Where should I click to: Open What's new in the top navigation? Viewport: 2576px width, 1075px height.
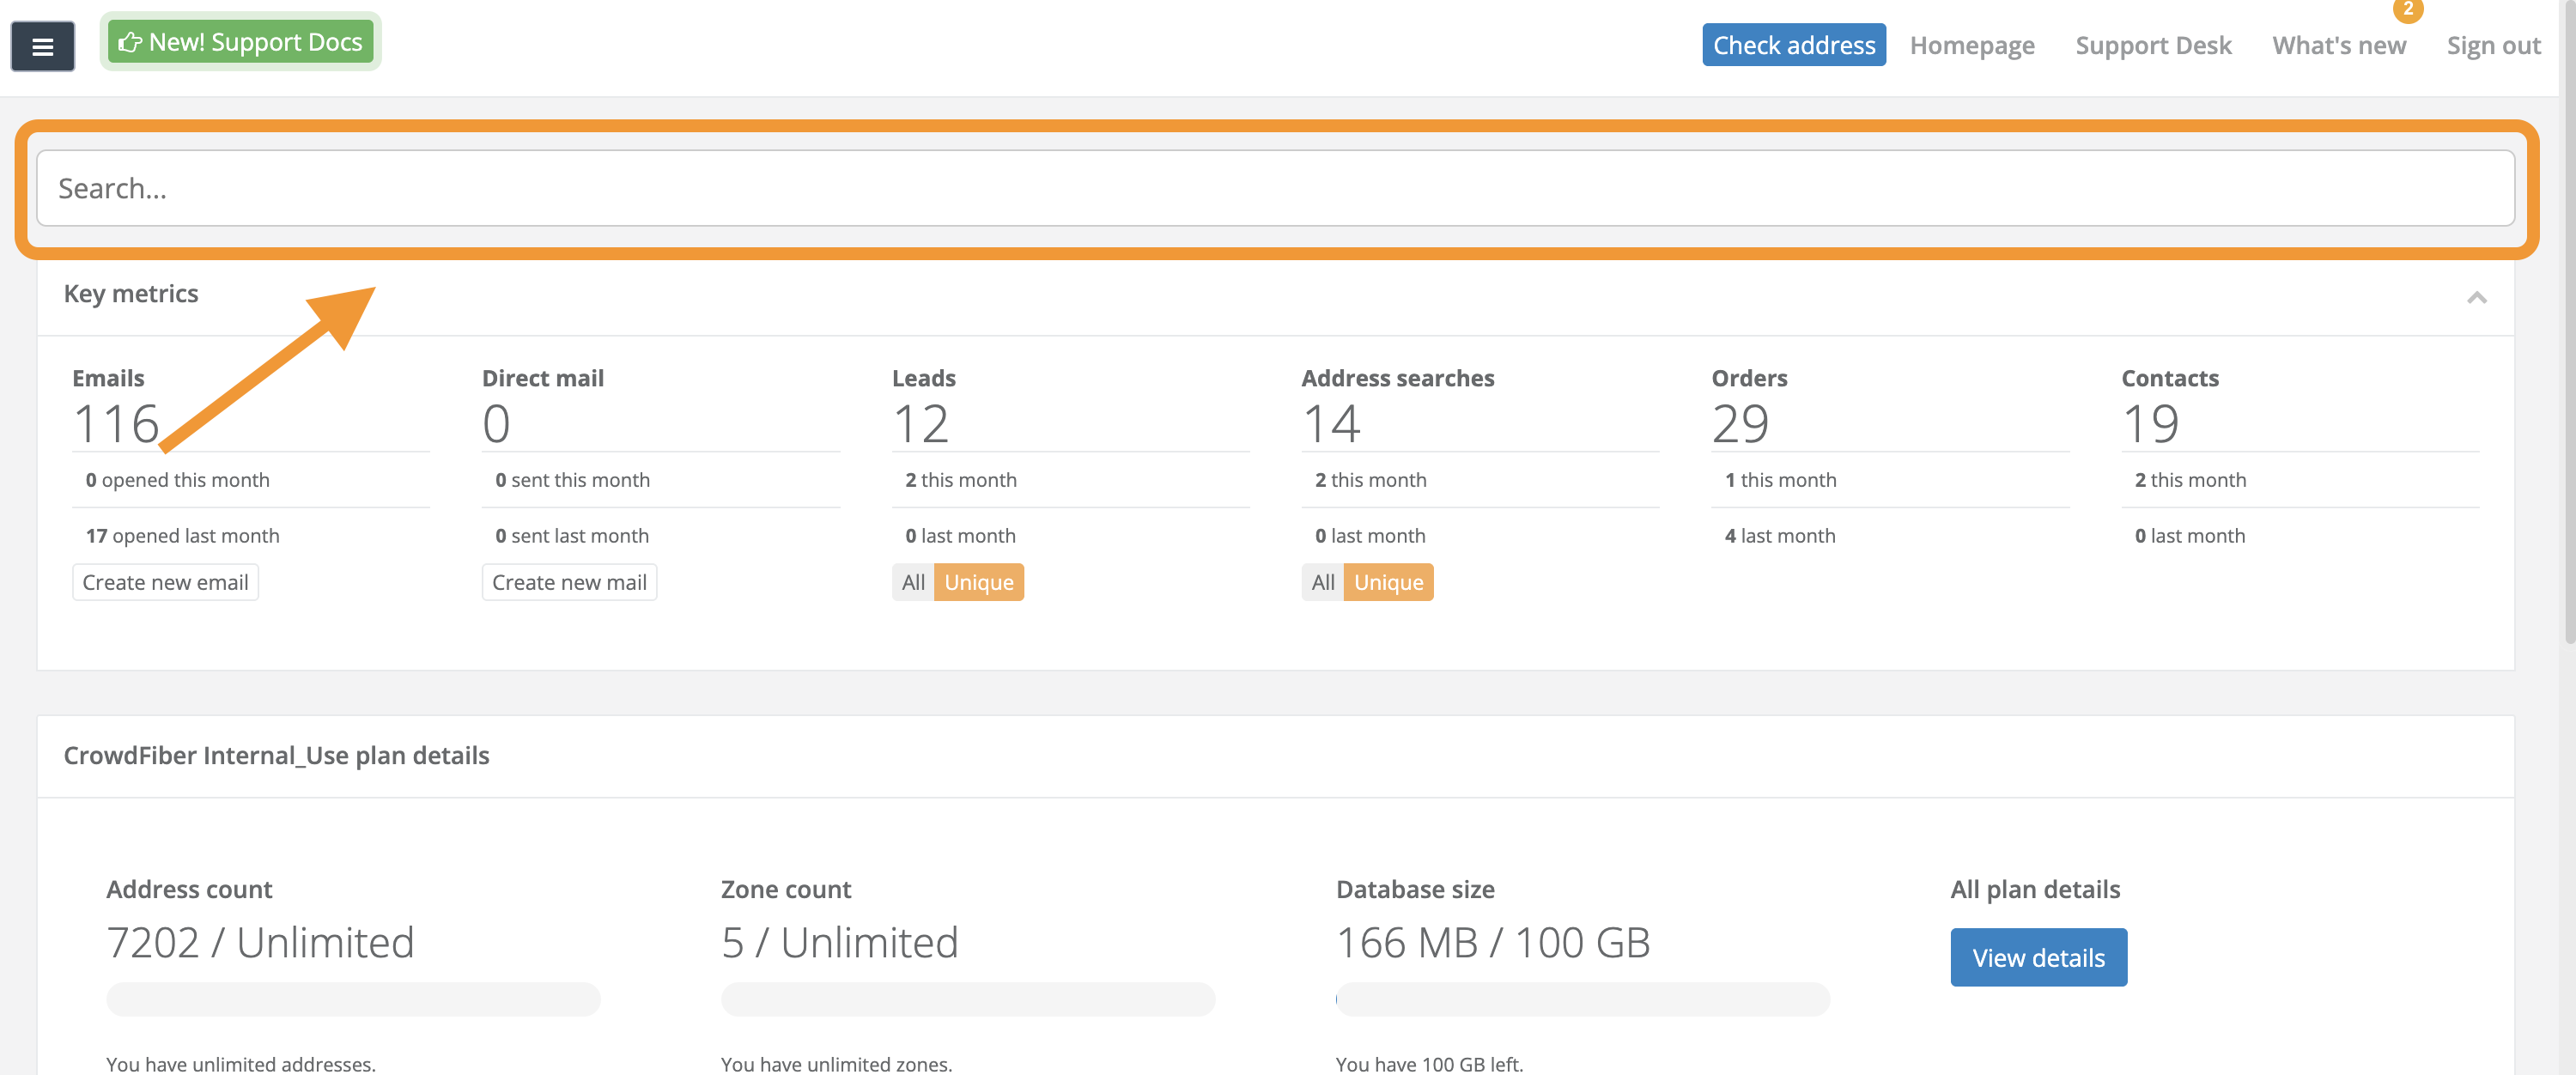(x=2339, y=45)
